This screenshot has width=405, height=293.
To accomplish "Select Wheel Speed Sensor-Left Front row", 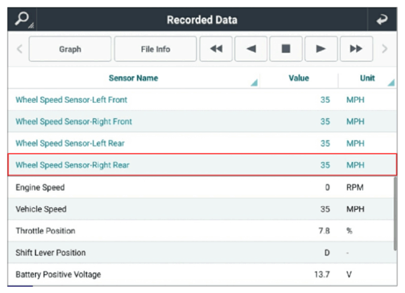I will pos(202,99).
